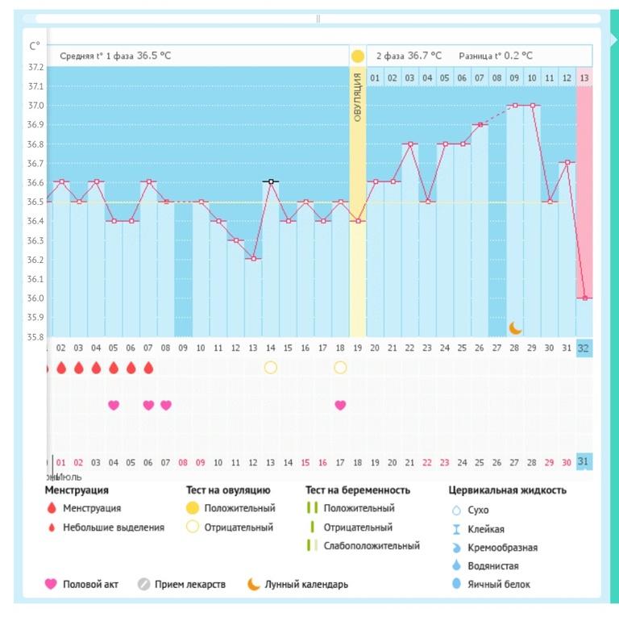
Task: Click the yellow 'Положительный' ovulation test legend icon
Action: (193, 508)
